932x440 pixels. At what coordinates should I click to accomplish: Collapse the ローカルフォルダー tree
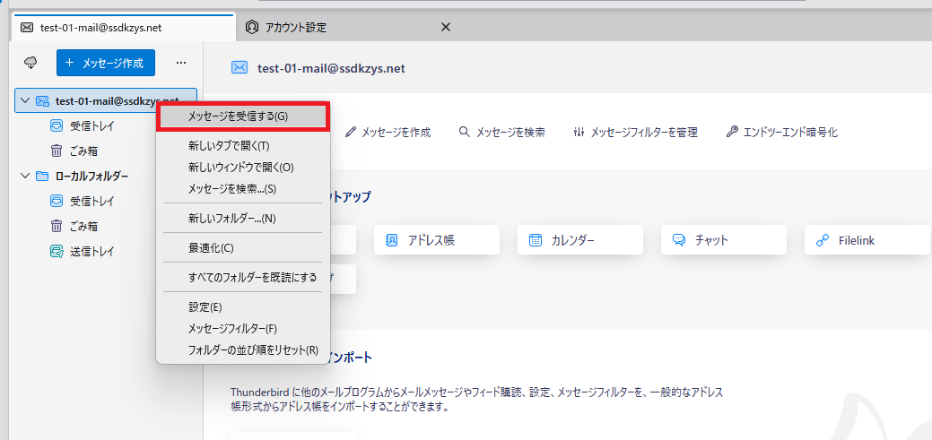24,176
